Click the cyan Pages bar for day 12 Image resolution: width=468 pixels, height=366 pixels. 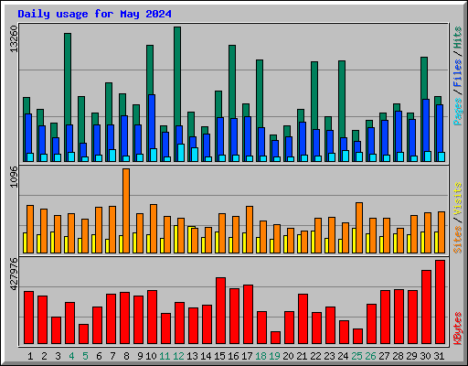pos(181,153)
